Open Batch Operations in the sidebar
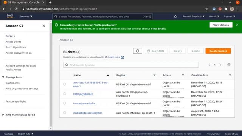 pos(16,47)
